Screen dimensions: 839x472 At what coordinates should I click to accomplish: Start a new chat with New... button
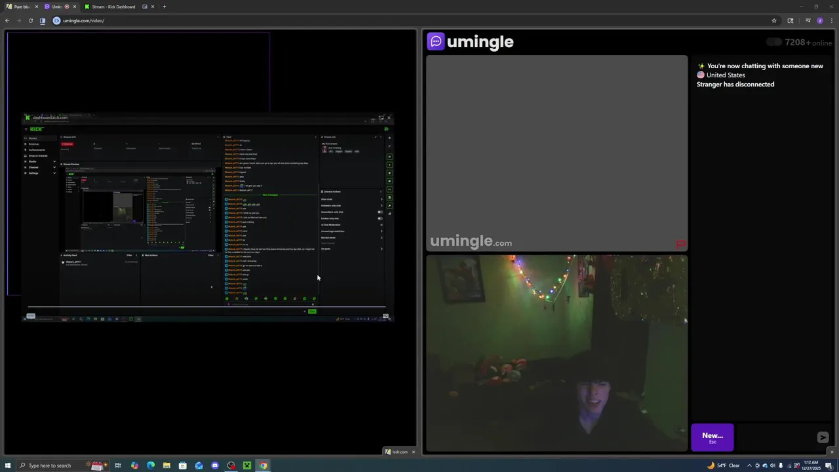click(x=712, y=437)
